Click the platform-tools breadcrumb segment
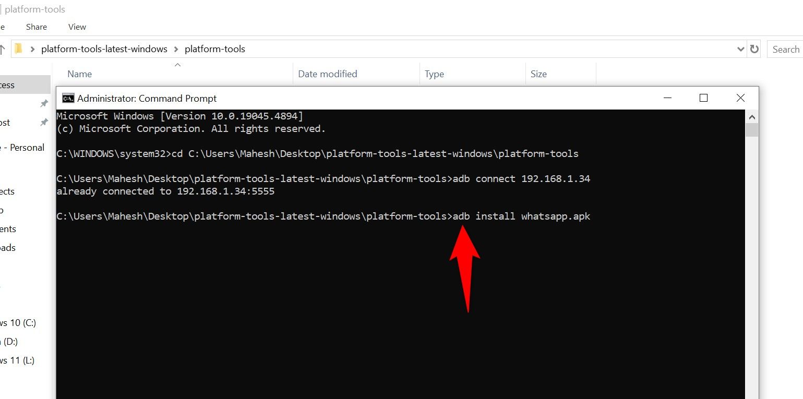The width and height of the screenshot is (803, 399). tap(215, 49)
